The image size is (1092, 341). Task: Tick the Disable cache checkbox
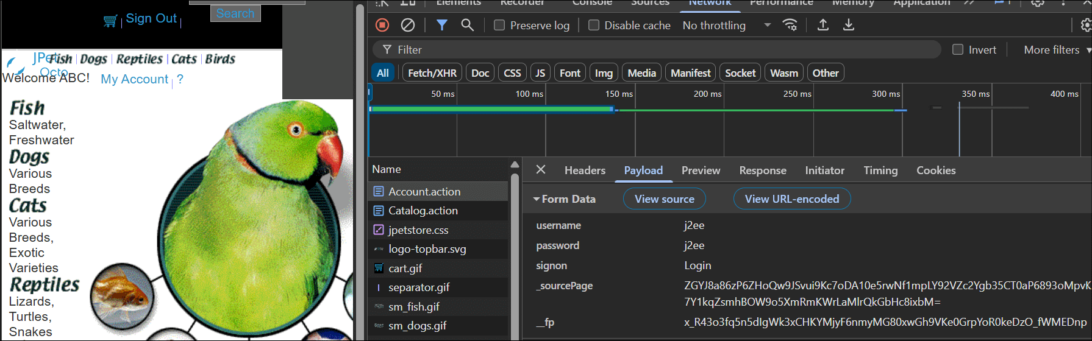(594, 26)
